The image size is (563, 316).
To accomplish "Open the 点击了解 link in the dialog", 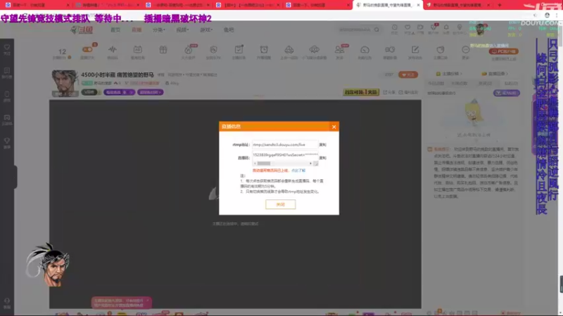I will [x=298, y=171].
